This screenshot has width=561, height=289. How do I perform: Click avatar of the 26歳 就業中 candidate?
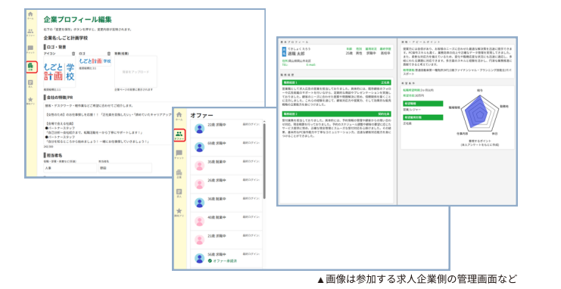[199, 184]
